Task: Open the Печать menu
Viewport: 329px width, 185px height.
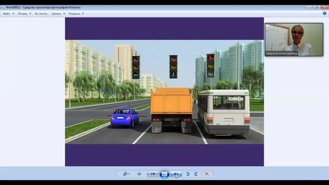Action: pos(23,14)
